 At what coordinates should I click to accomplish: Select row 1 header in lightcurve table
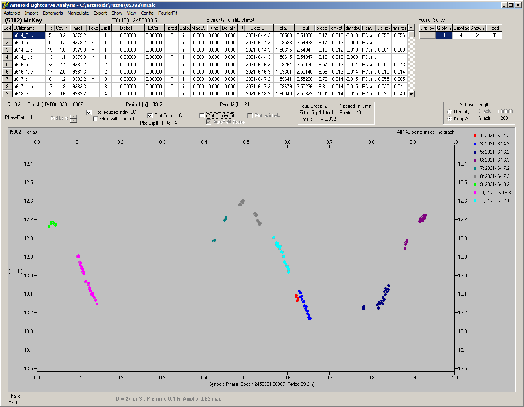pos(7,35)
